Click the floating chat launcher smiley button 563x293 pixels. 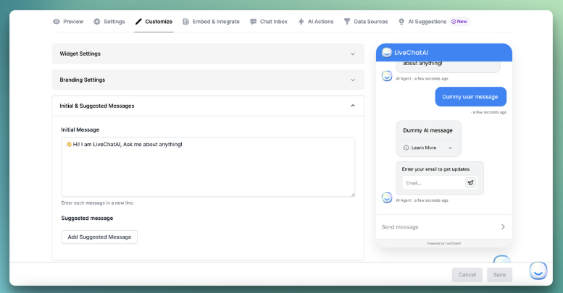pyautogui.click(x=538, y=271)
